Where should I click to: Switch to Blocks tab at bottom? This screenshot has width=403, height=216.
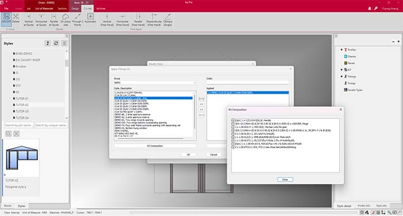click(7, 206)
